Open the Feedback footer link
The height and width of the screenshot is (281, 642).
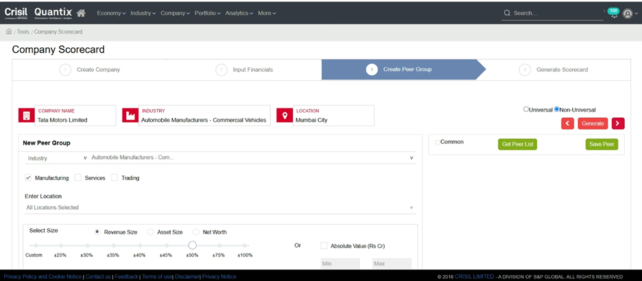pos(126,277)
